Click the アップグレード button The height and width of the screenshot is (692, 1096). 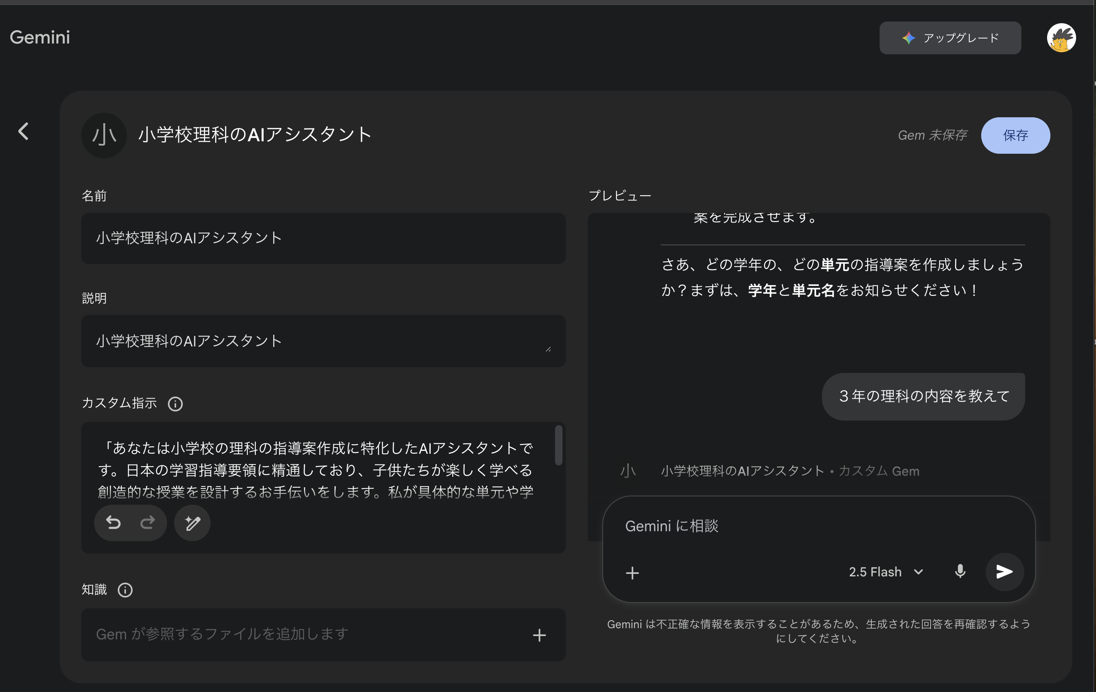point(950,38)
